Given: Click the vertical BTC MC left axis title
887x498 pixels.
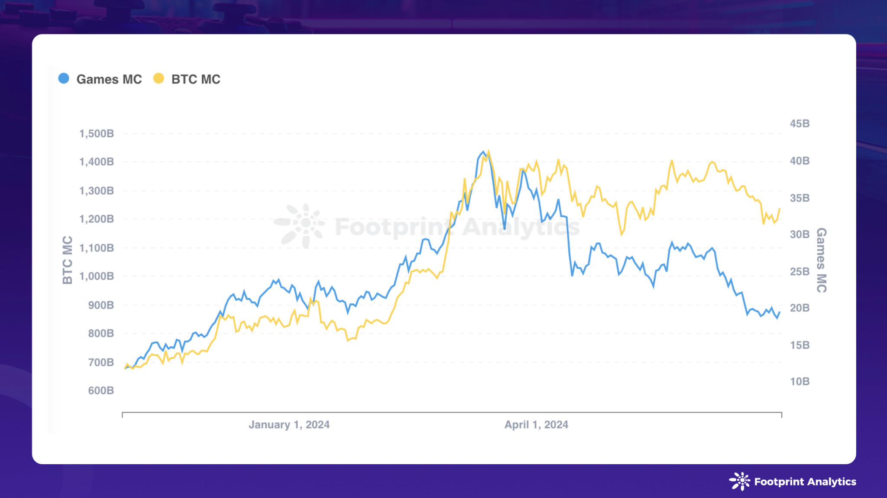Looking at the screenshot, I should point(68,260).
